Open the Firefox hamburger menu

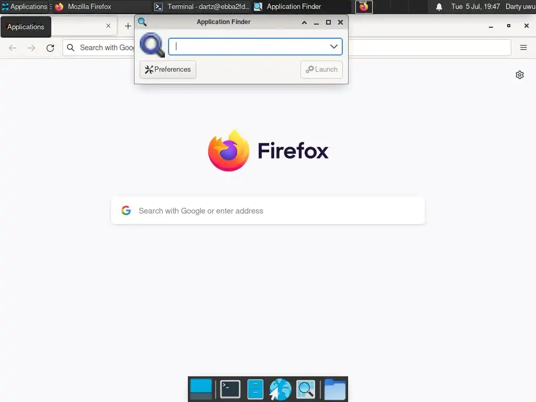click(523, 48)
